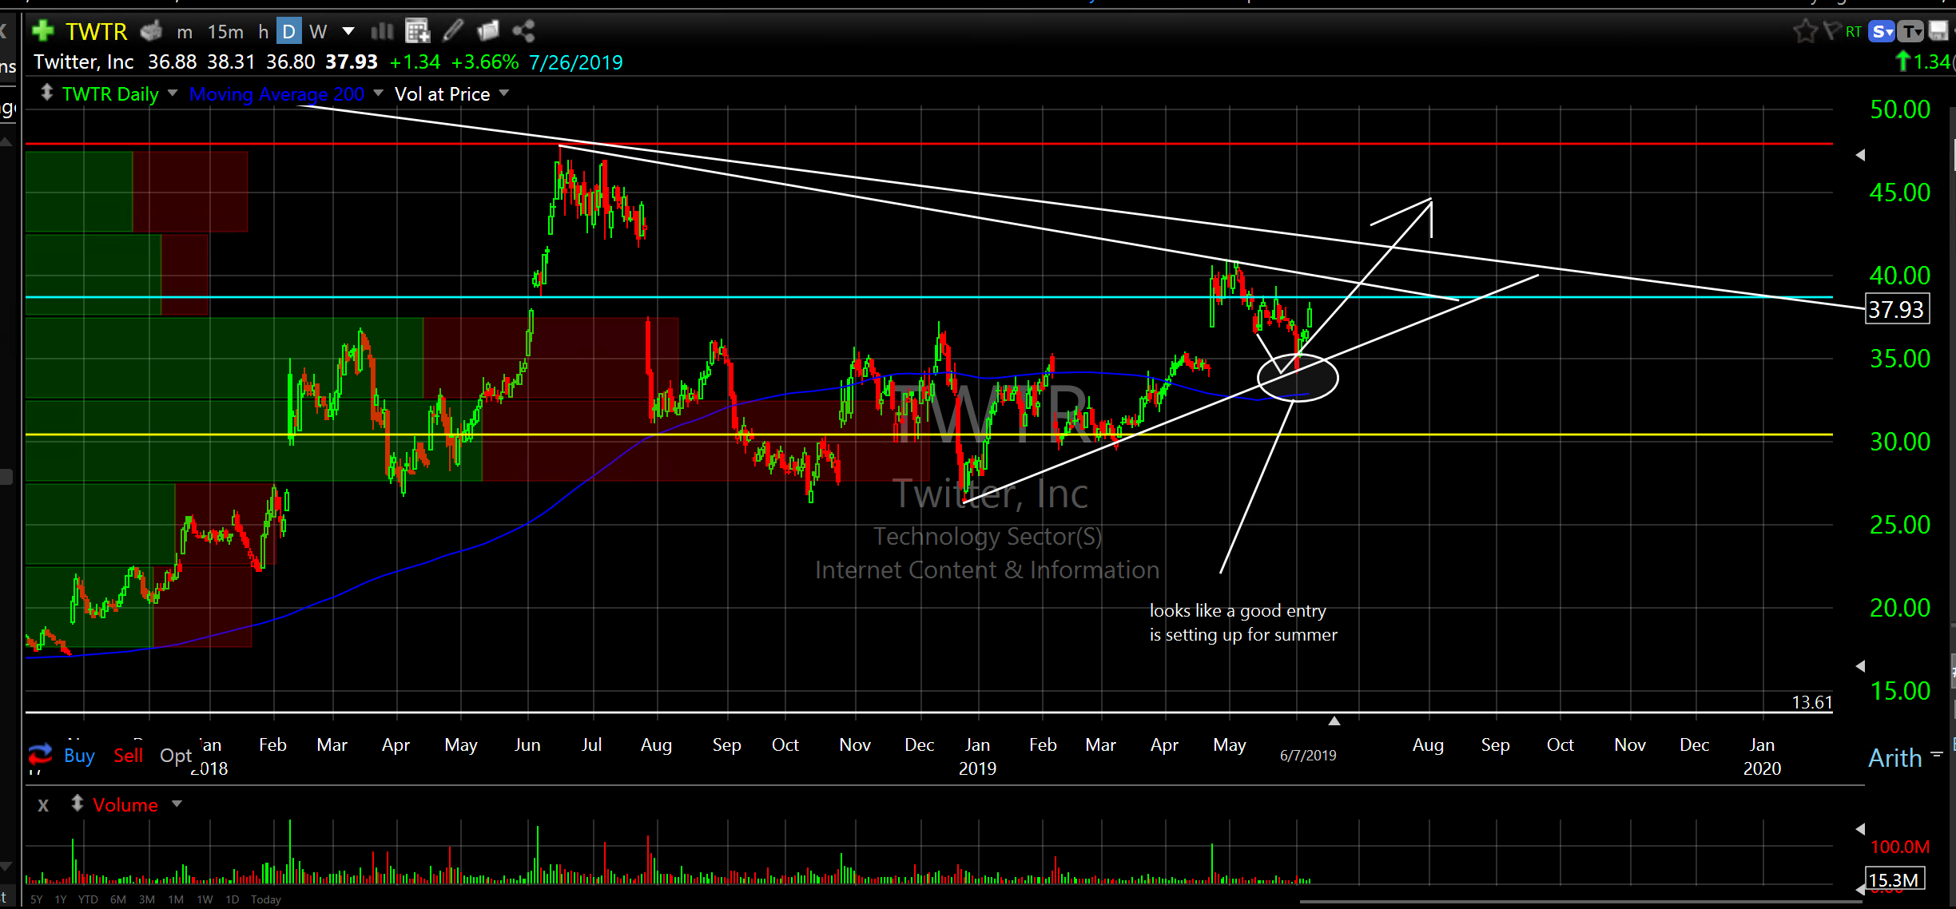This screenshot has width=1956, height=909.
Task: Click the green plus add-symbol icon
Action: (x=42, y=31)
